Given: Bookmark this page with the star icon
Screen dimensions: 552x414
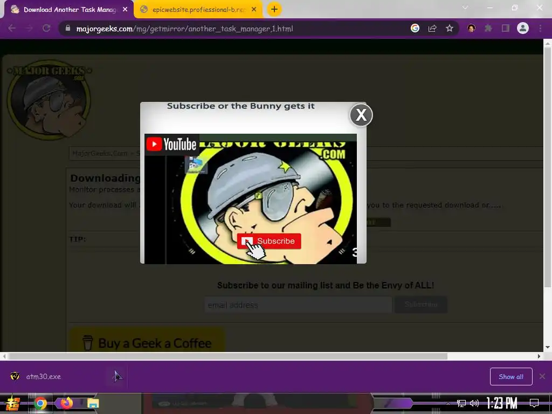Looking at the screenshot, I should coord(450,29).
